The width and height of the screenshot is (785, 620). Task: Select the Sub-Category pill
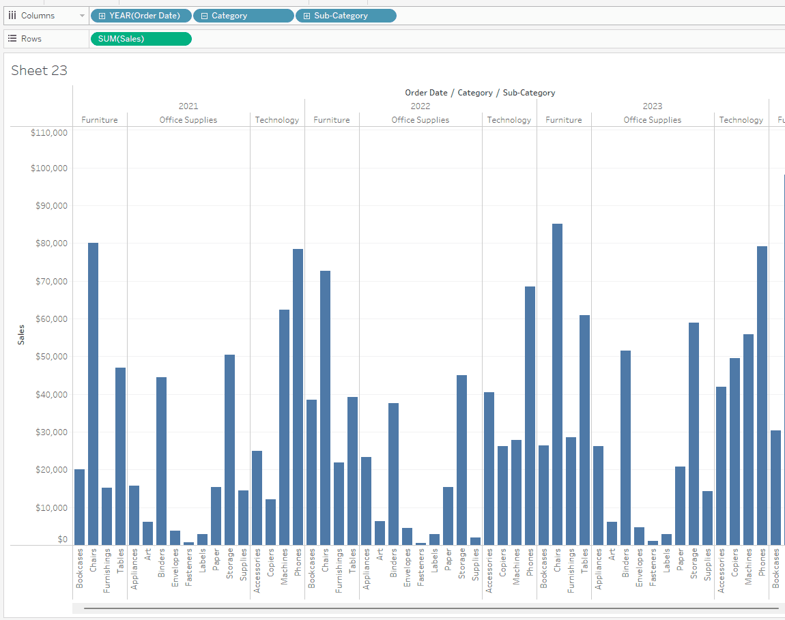click(x=346, y=16)
